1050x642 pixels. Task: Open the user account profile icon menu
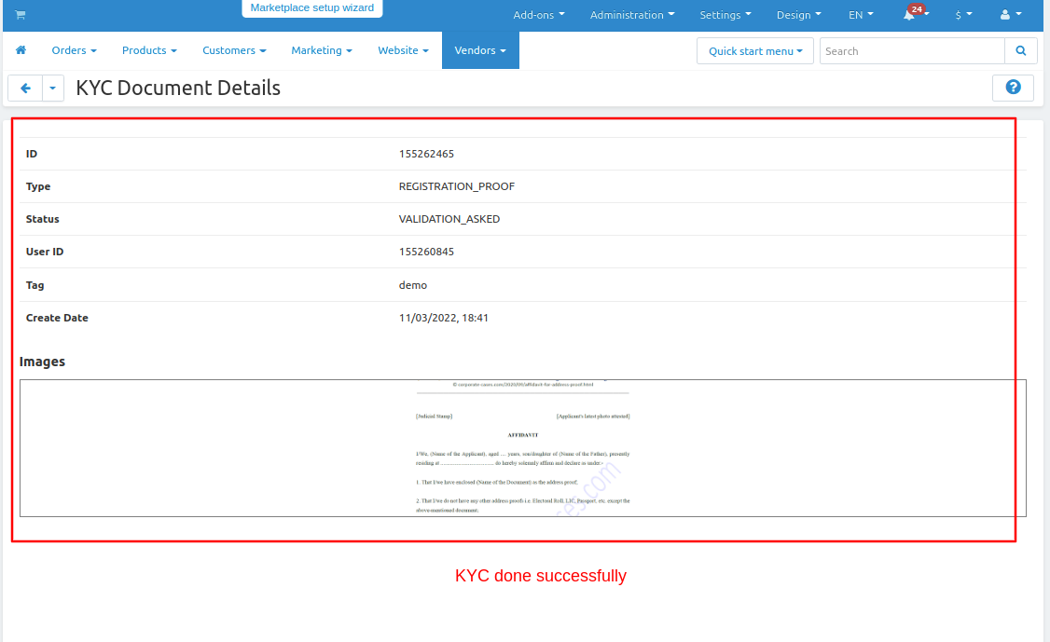pyautogui.click(x=1011, y=14)
